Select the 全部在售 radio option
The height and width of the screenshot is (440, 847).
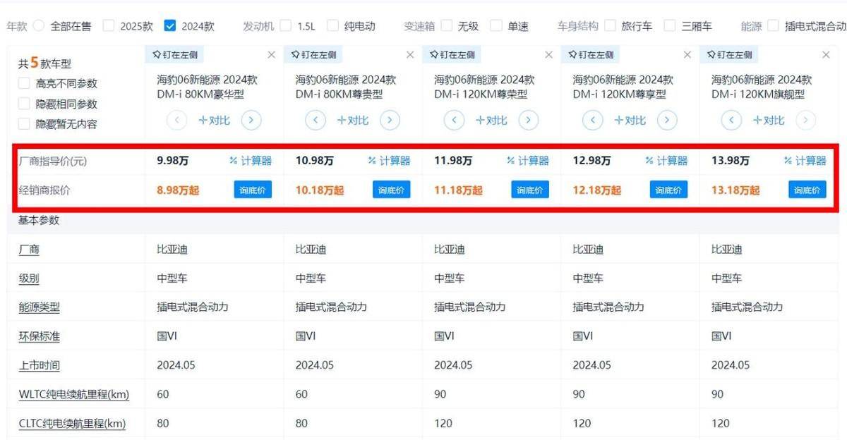point(38,26)
